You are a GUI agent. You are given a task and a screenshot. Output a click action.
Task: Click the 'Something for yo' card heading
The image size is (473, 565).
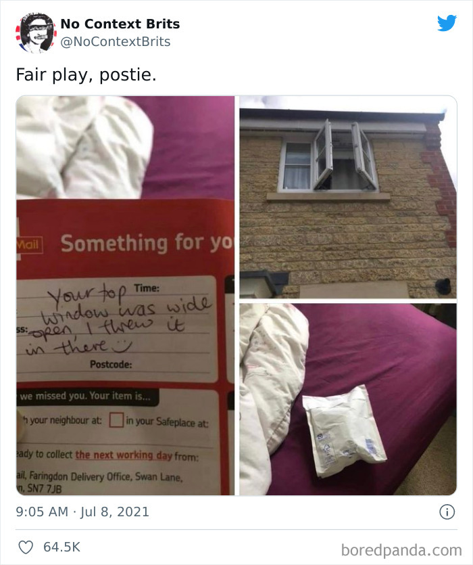(x=147, y=242)
